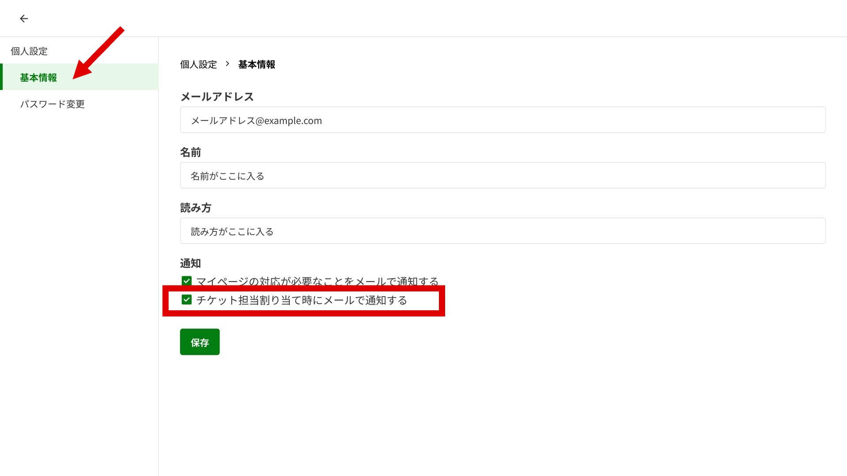Click the 個人設定 breadcrumb link
847x476 pixels.
(x=199, y=64)
